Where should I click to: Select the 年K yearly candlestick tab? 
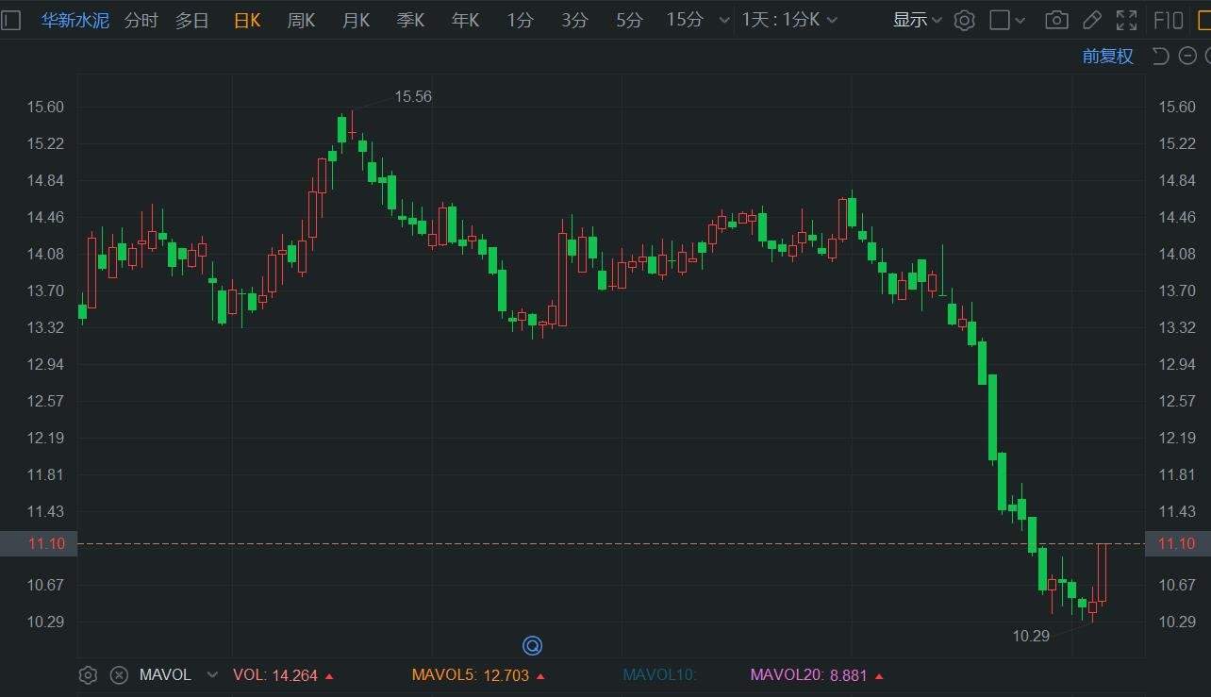pos(465,20)
